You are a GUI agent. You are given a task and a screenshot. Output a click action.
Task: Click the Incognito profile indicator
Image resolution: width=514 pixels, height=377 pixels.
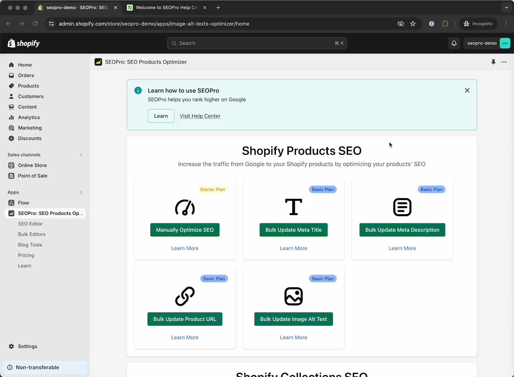pos(478,24)
